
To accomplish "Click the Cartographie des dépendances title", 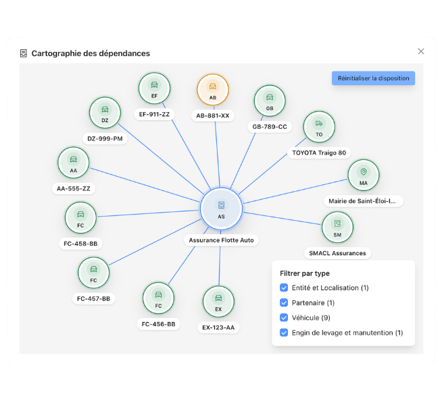I will click(x=91, y=53).
